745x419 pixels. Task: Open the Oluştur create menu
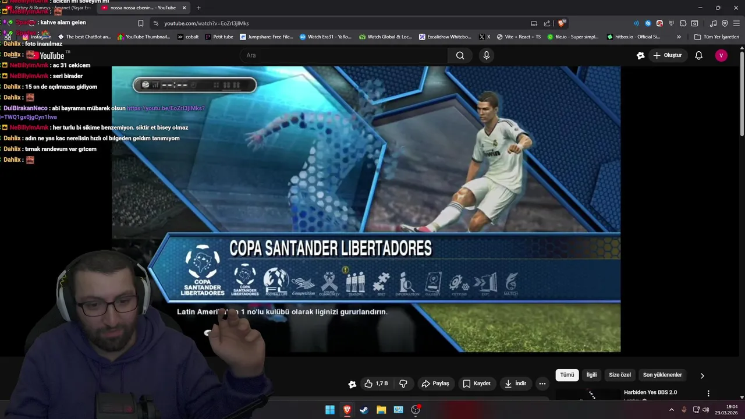(x=667, y=55)
